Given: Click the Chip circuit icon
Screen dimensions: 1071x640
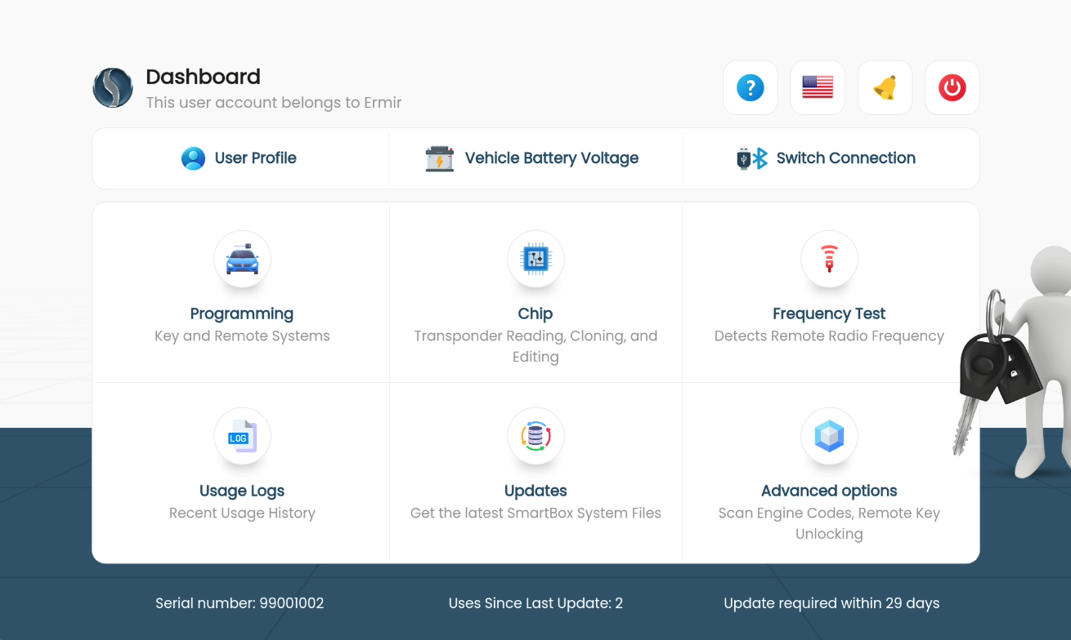Looking at the screenshot, I should pyautogui.click(x=535, y=259).
